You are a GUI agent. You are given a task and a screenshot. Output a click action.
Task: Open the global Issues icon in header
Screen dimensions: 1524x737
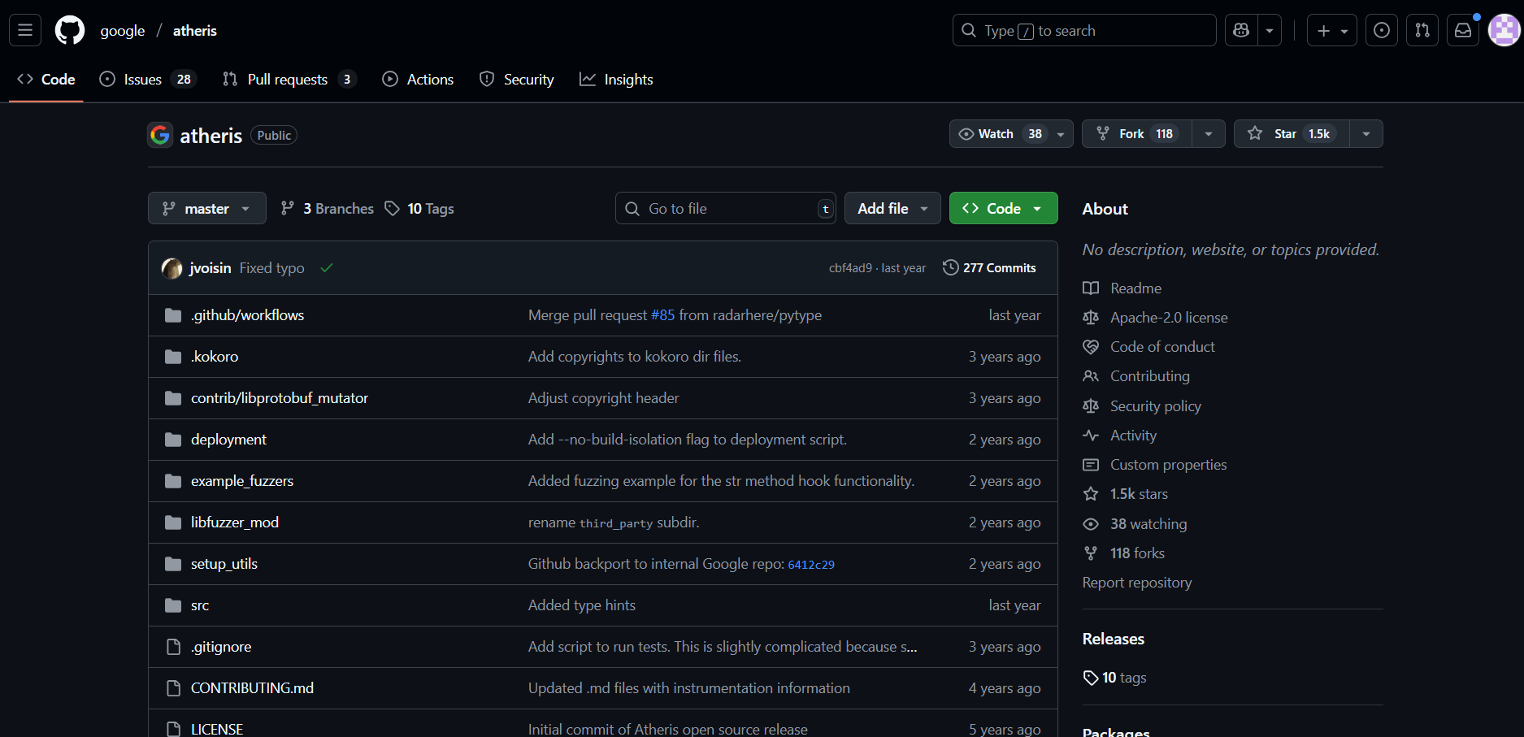(1382, 30)
